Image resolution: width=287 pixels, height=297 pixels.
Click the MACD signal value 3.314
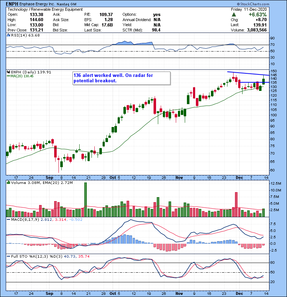[x=60, y=220]
